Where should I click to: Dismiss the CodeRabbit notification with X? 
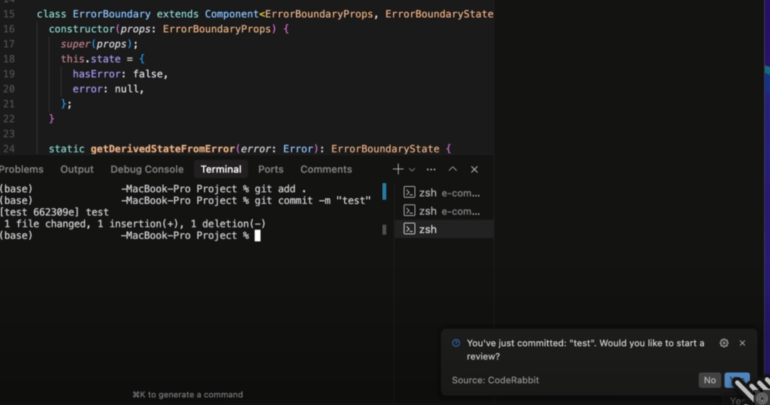[x=742, y=343]
